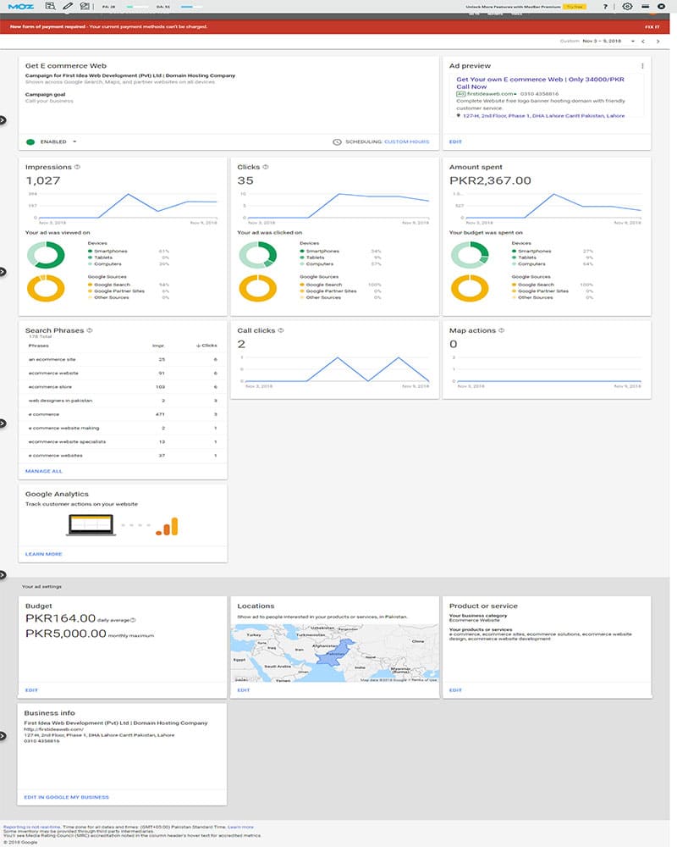Select the 'e commerce website making' row
This screenshot has height=847, width=677.
coord(123,428)
